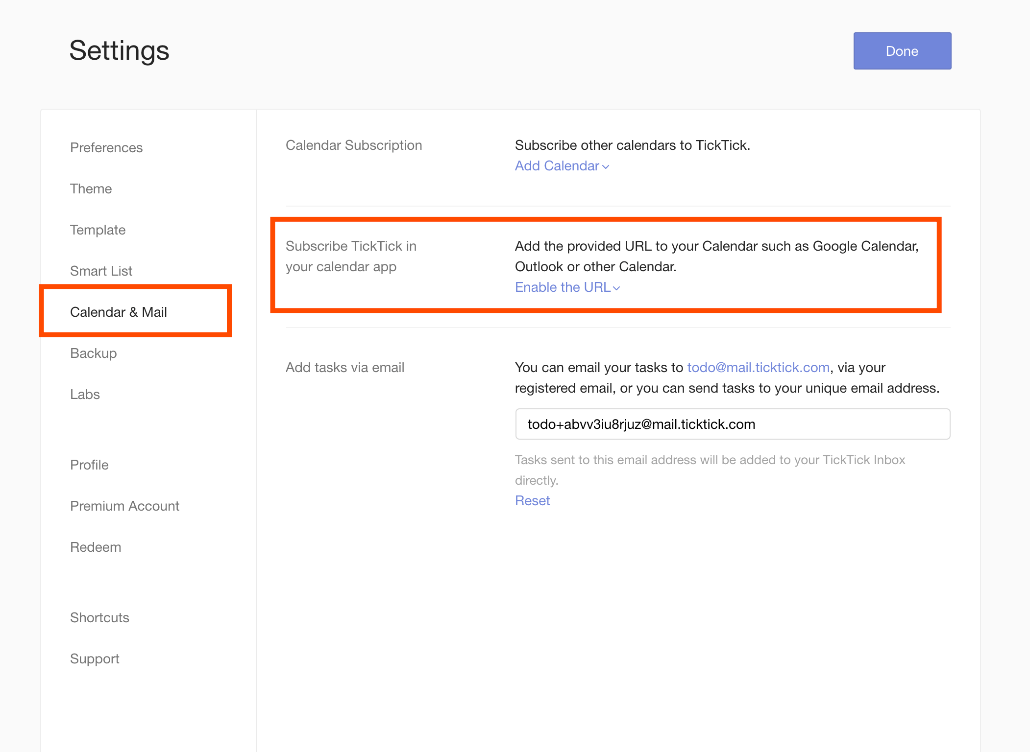Image resolution: width=1030 pixels, height=752 pixels.
Task: Click the todo@mail.ticktick.com email link
Action: 758,367
